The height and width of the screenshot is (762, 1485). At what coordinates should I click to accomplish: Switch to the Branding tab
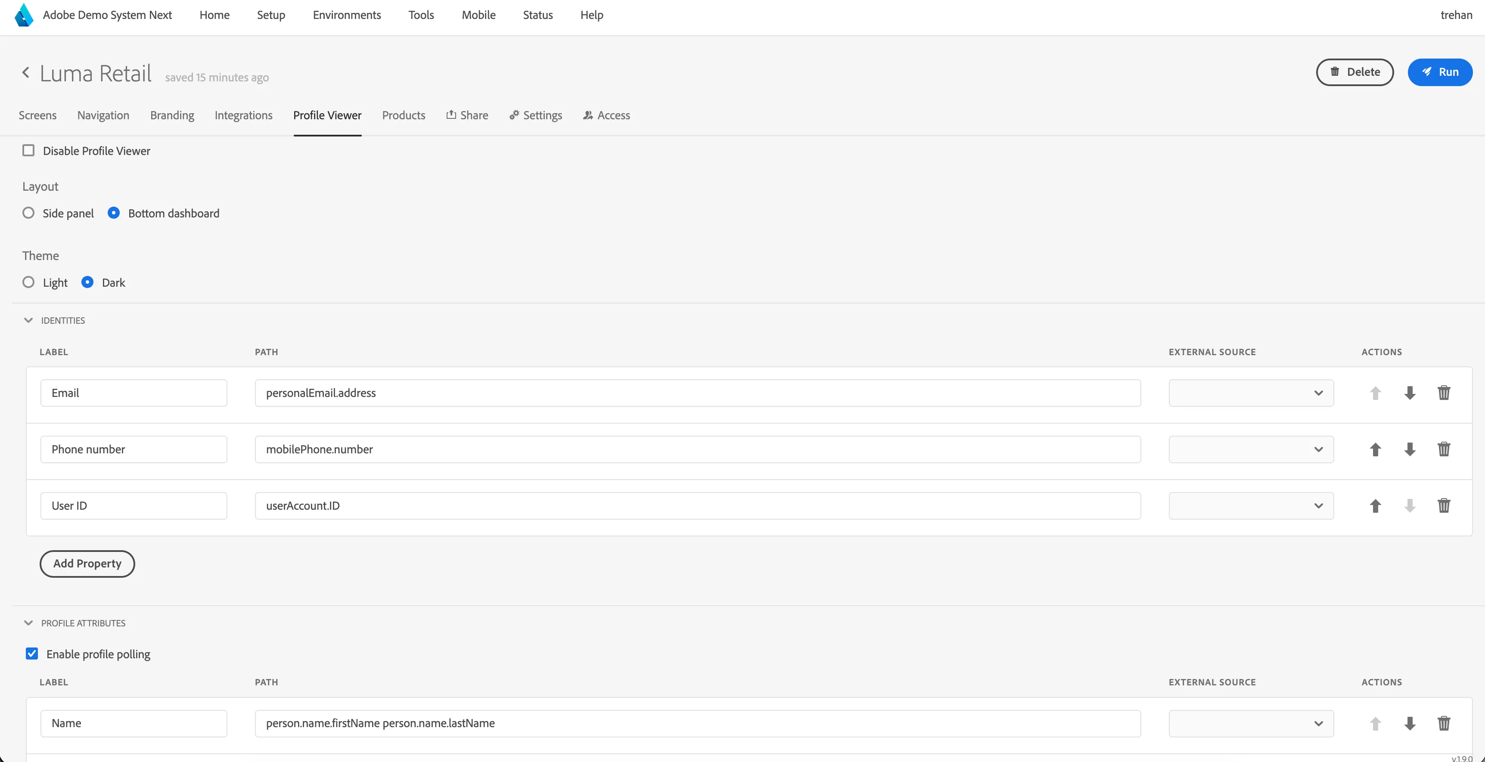pyautogui.click(x=172, y=115)
